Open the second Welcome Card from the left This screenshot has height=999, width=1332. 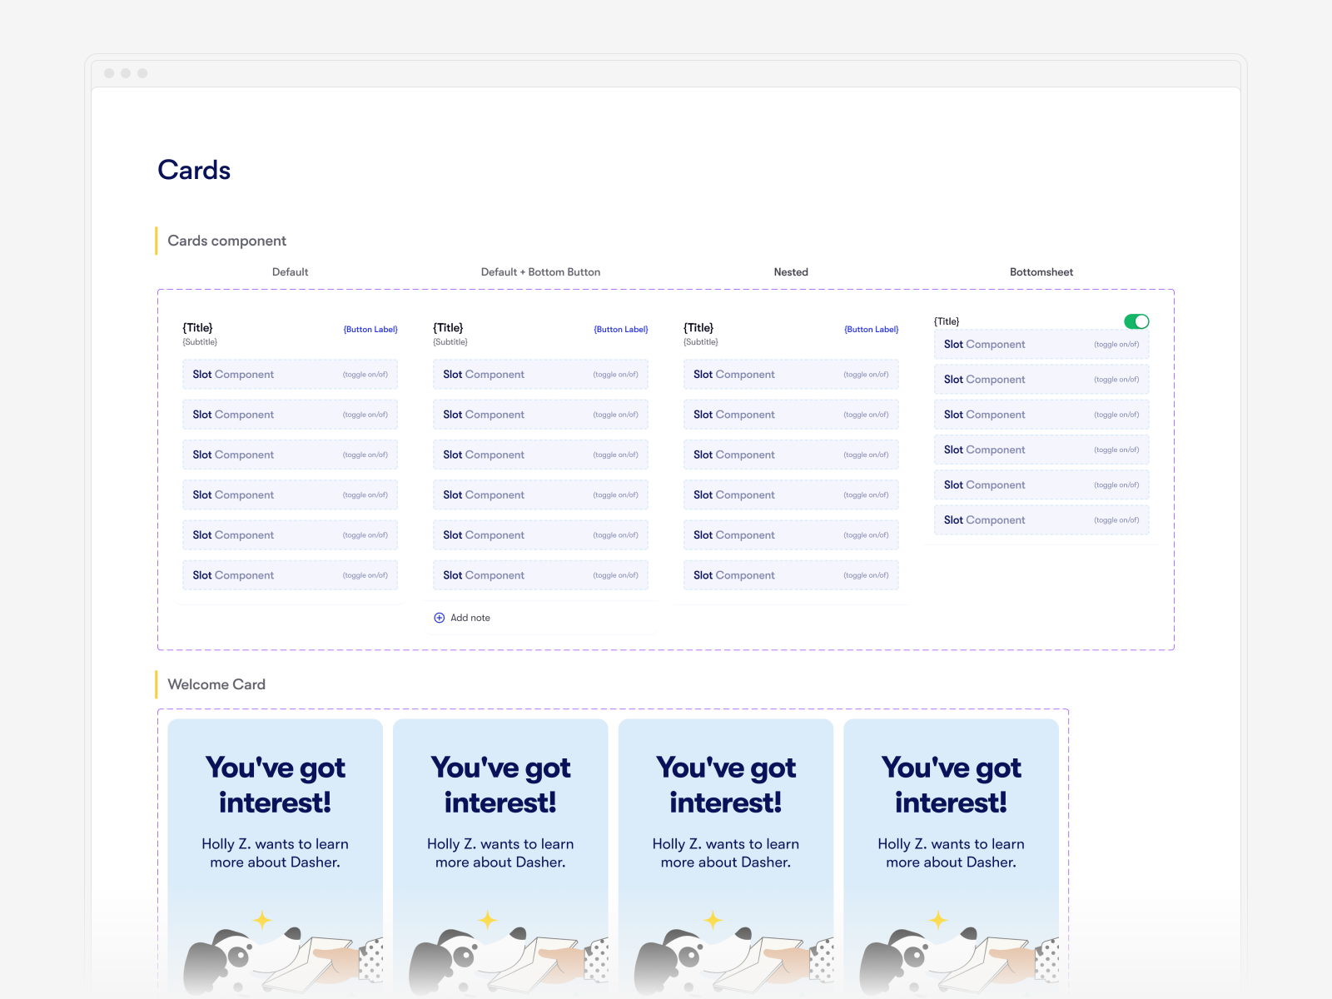coord(500,857)
